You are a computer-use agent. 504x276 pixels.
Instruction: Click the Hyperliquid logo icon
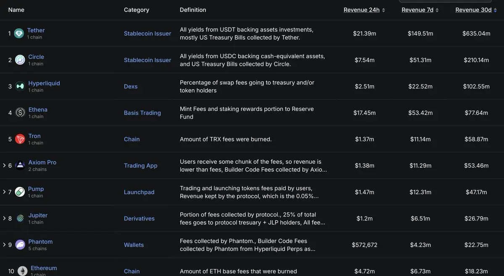(20, 86)
